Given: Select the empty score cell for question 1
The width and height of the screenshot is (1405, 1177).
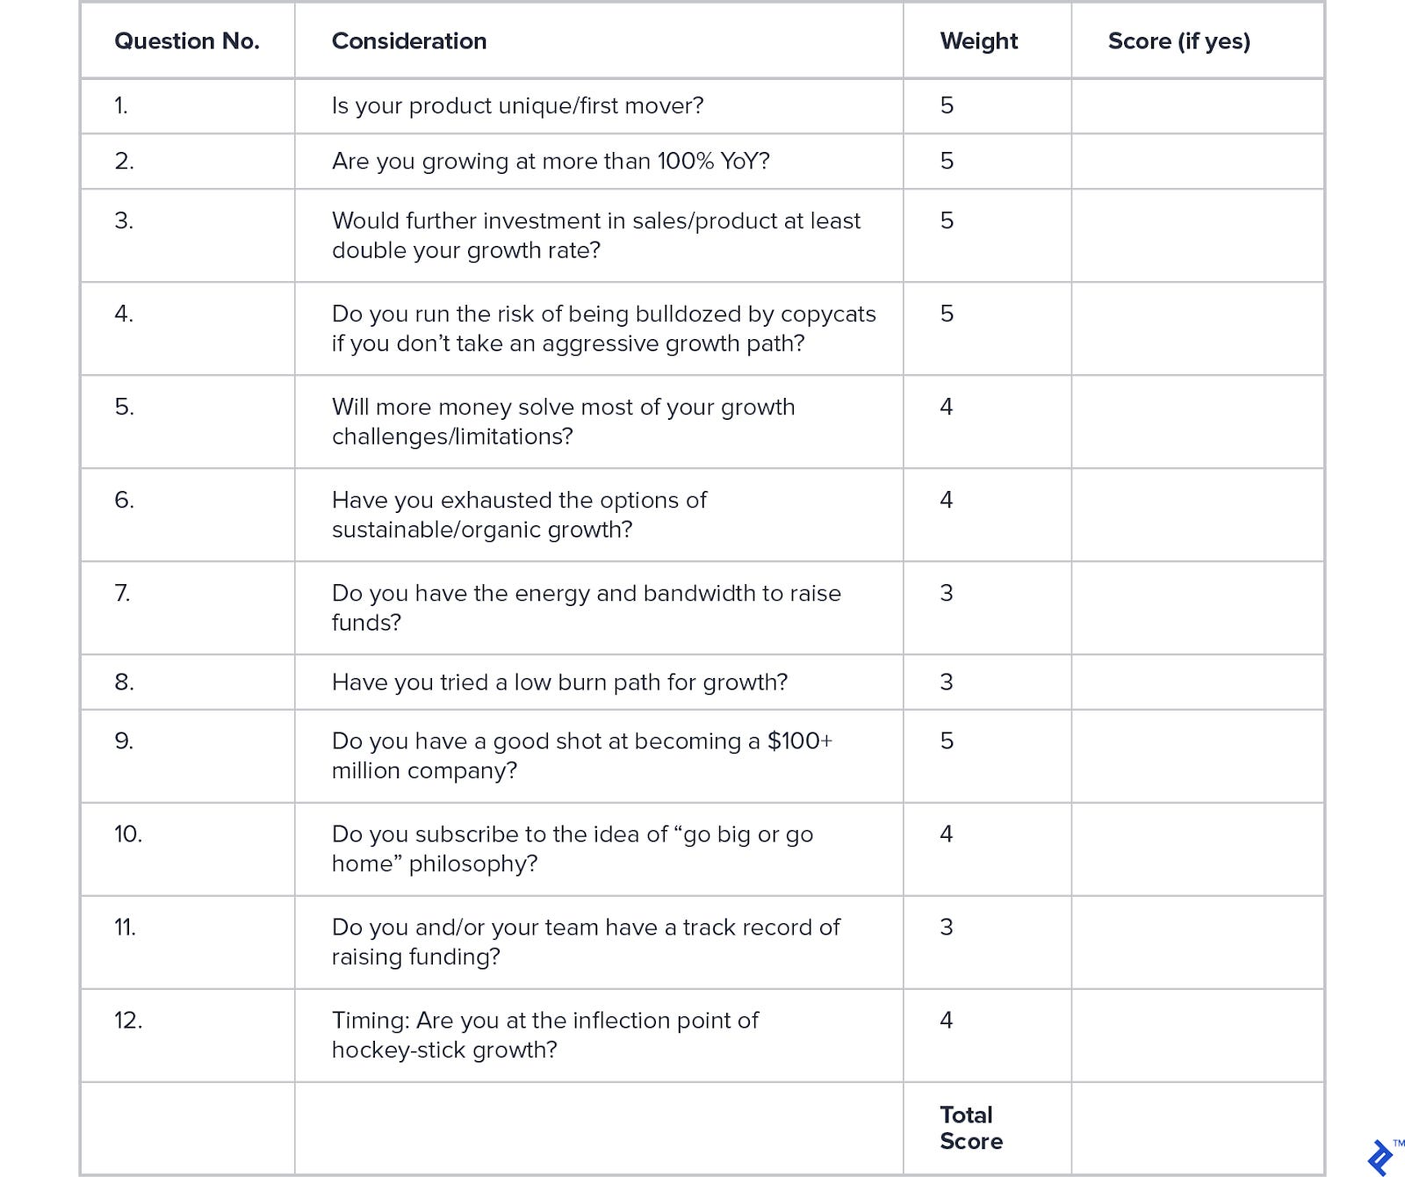Looking at the screenshot, I should pyautogui.click(x=1197, y=106).
